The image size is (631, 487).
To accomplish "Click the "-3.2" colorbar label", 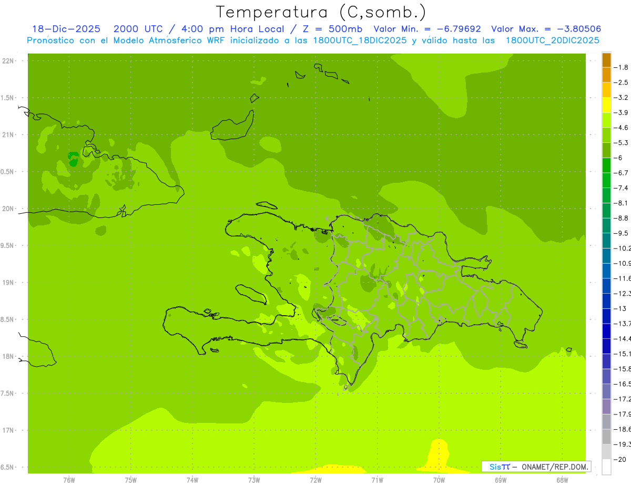I will click(622, 98).
